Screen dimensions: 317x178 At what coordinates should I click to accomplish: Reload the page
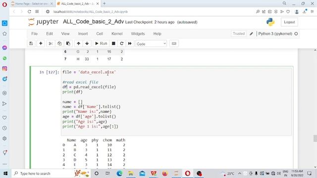[29, 12]
